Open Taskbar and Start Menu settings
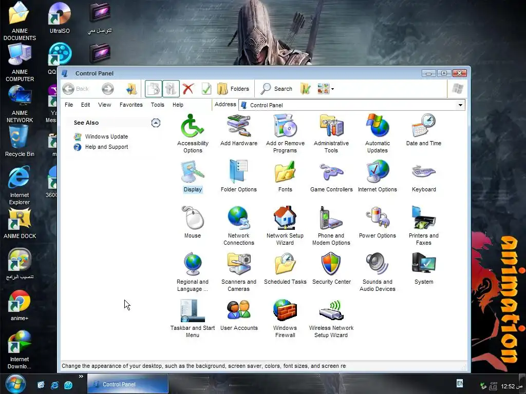 (x=193, y=318)
